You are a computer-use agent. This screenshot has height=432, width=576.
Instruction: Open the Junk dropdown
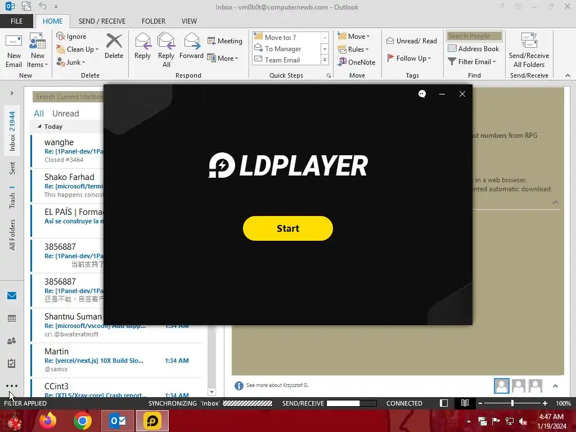coord(71,62)
